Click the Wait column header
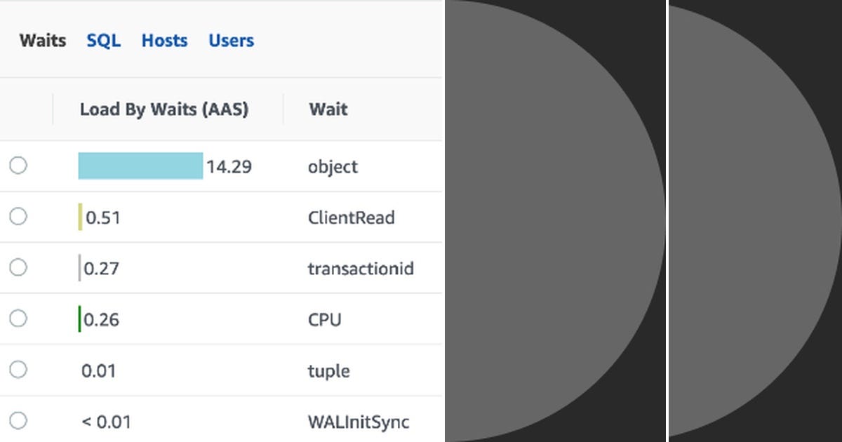Screen dimensions: 842x442 point(328,109)
